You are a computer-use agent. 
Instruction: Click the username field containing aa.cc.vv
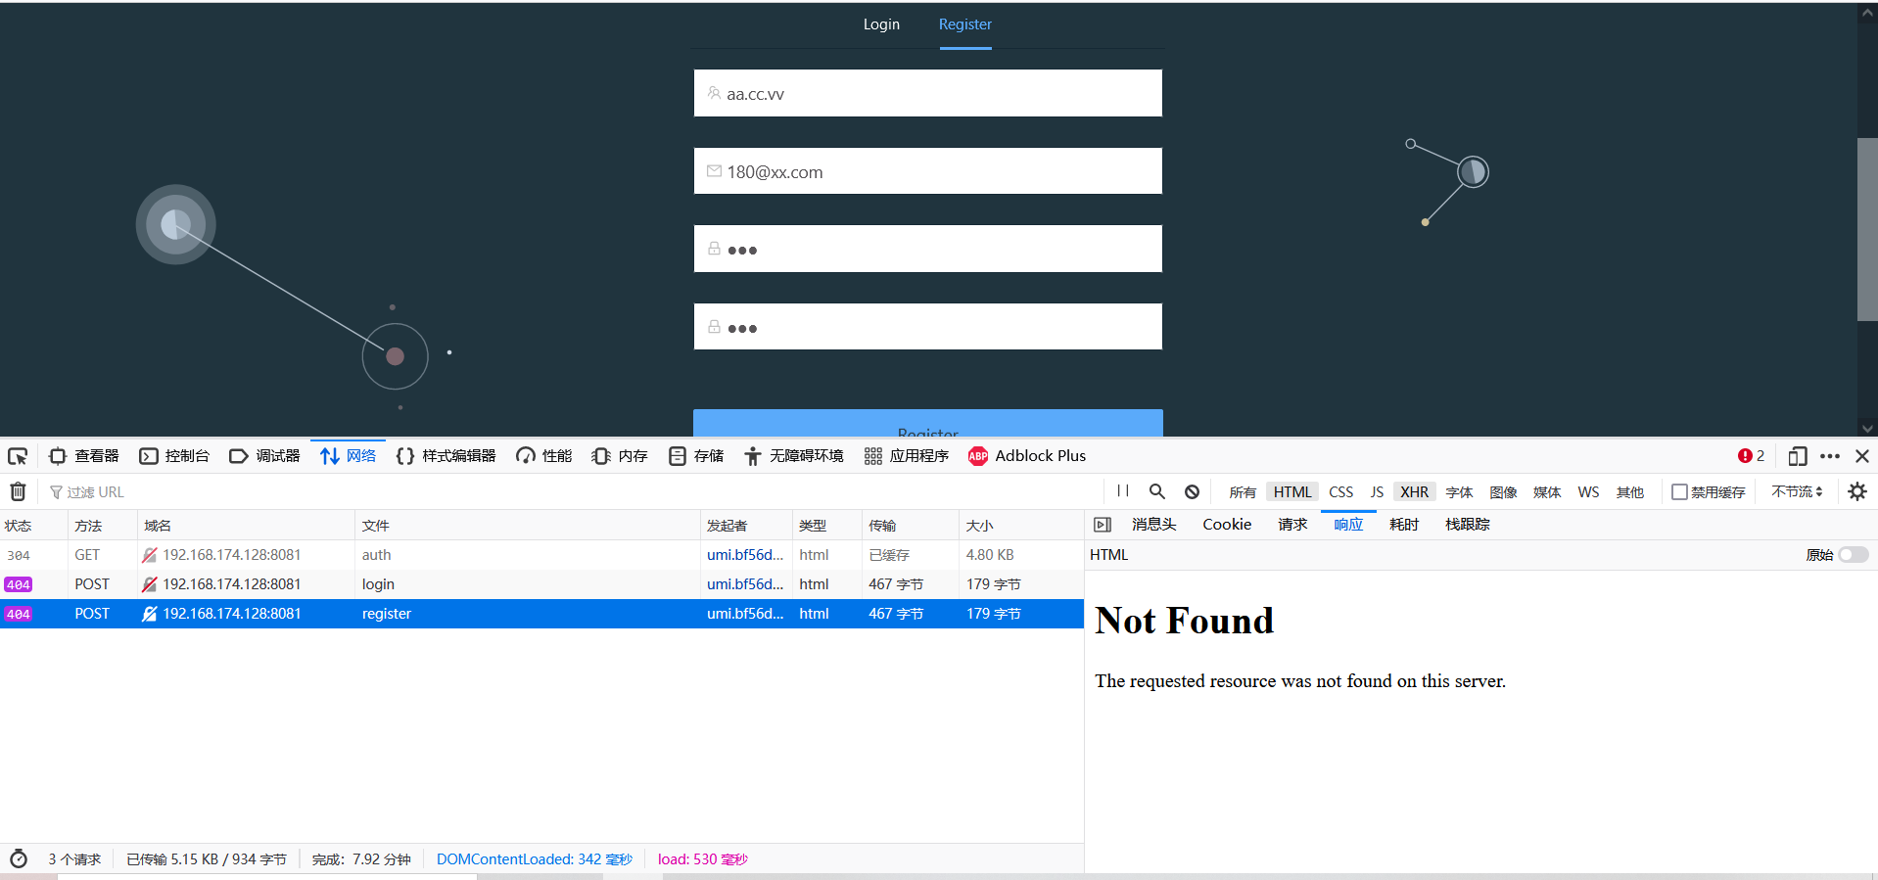tap(928, 93)
